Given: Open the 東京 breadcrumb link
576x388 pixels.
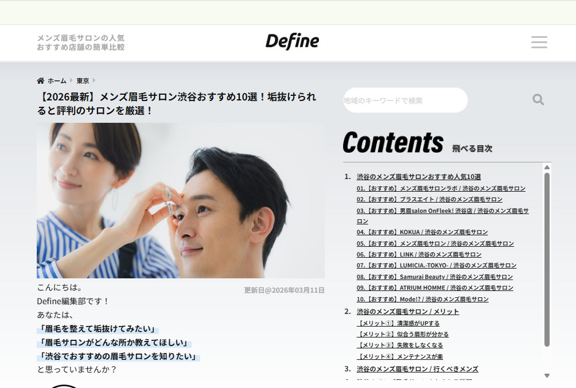Looking at the screenshot, I should [x=83, y=81].
